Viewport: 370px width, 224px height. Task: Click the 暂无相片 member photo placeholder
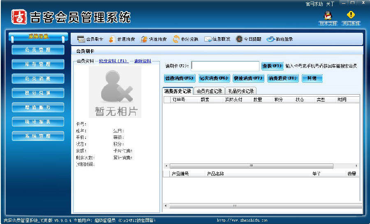tap(115, 92)
